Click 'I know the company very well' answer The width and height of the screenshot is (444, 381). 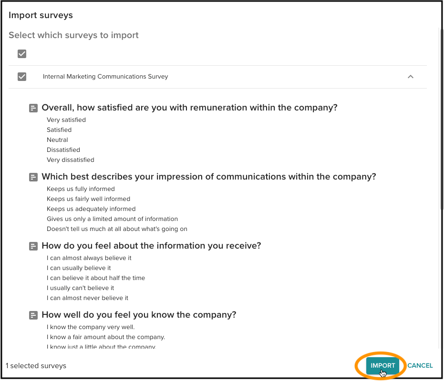(x=91, y=327)
